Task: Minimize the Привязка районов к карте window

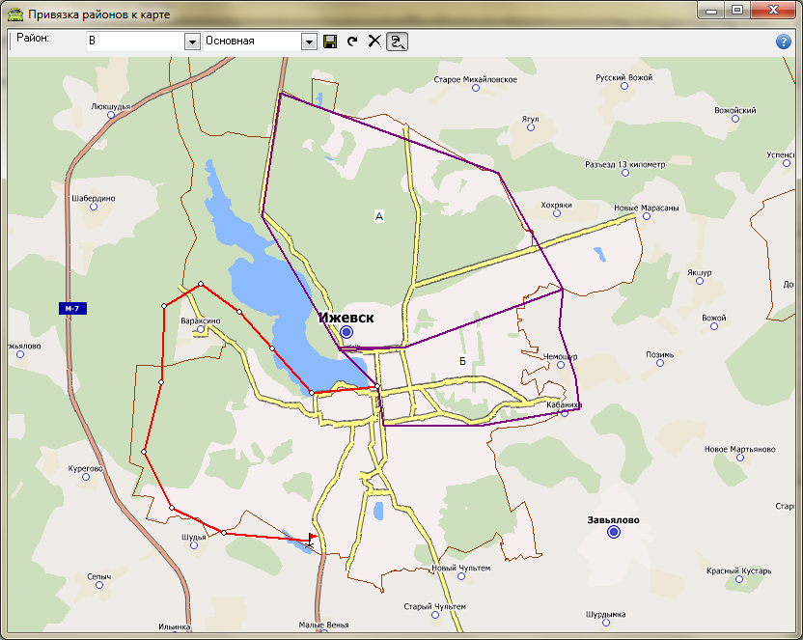Action: coord(713,11)
